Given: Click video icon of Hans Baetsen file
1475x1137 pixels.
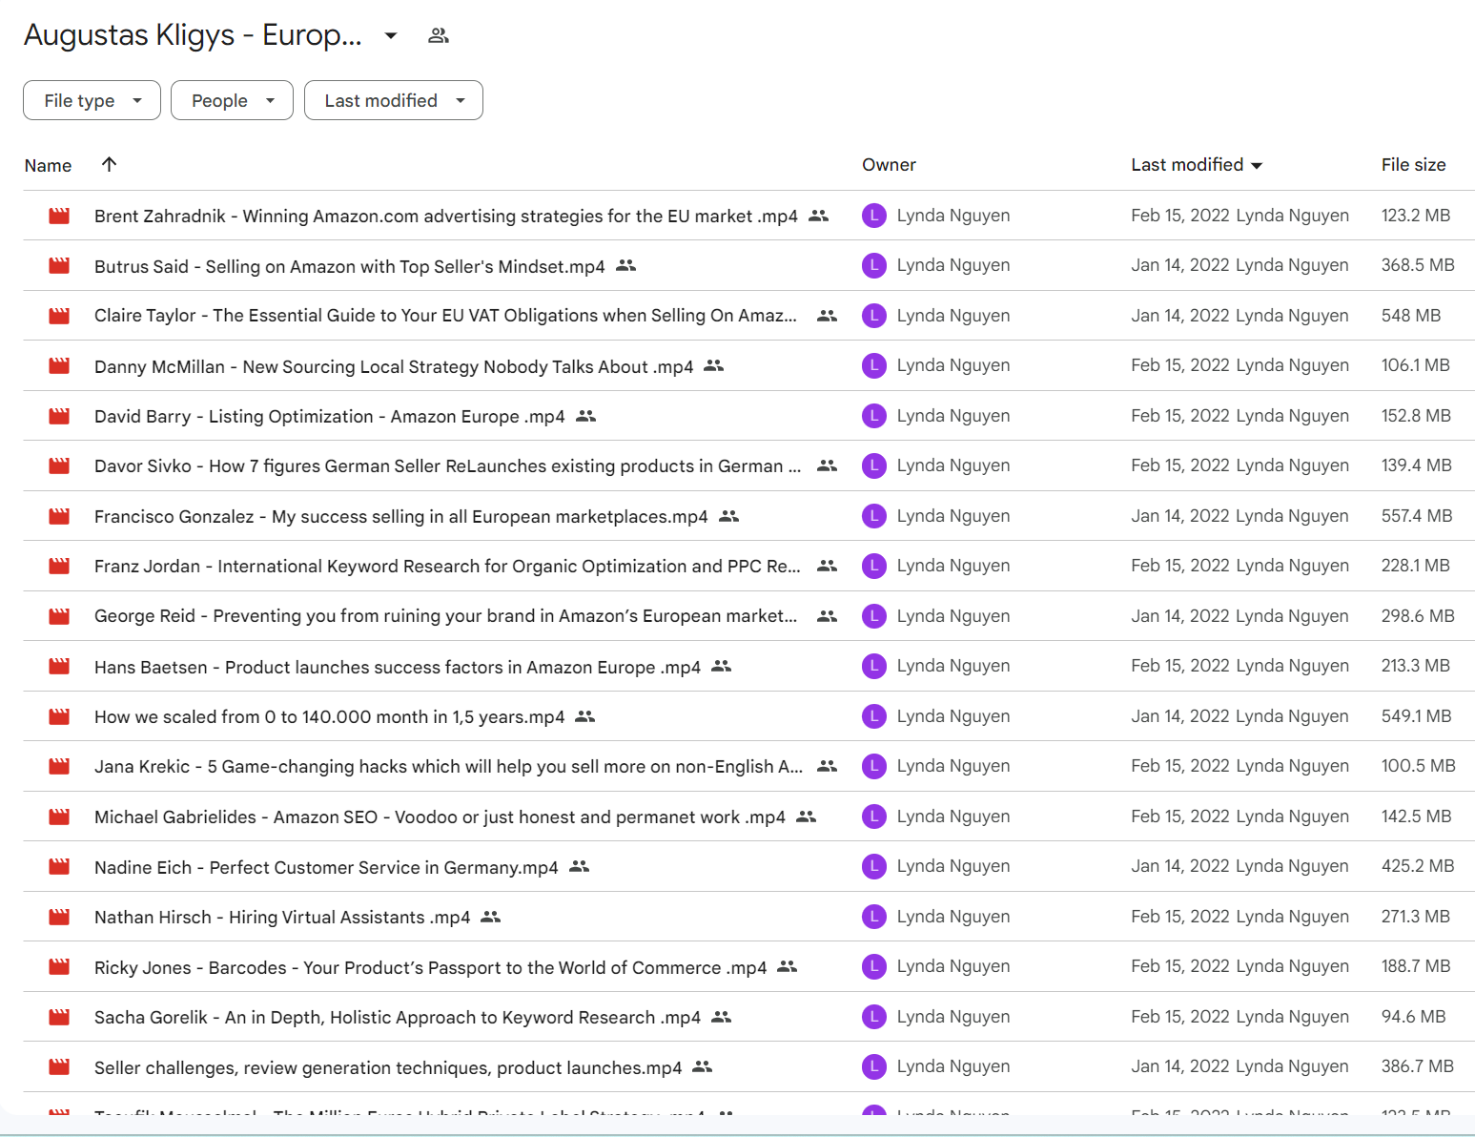Looking at the screenshot, I should (59, 666).
